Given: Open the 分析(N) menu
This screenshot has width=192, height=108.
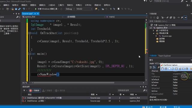Looking at the screenshot, I should (88, 5).
